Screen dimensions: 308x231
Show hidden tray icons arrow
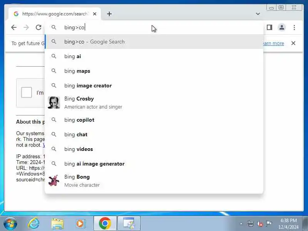(241, 224)
